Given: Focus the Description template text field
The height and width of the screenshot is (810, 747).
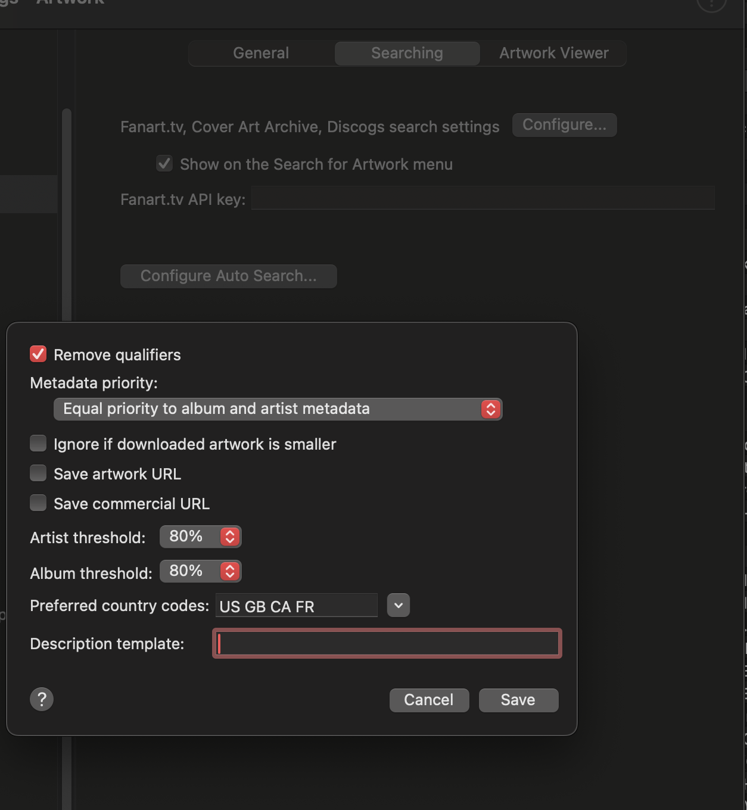Looking at the screenshot, I should click(x=387, y=643).
